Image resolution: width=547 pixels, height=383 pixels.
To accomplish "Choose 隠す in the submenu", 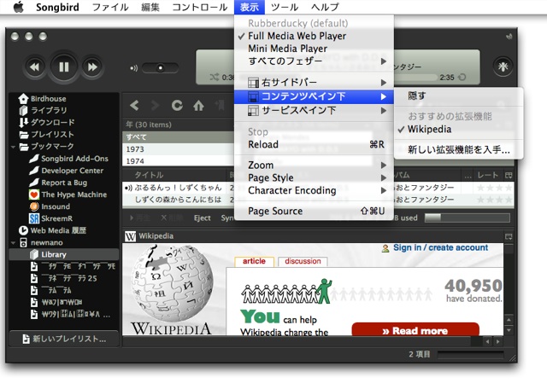I will [458, 96].
